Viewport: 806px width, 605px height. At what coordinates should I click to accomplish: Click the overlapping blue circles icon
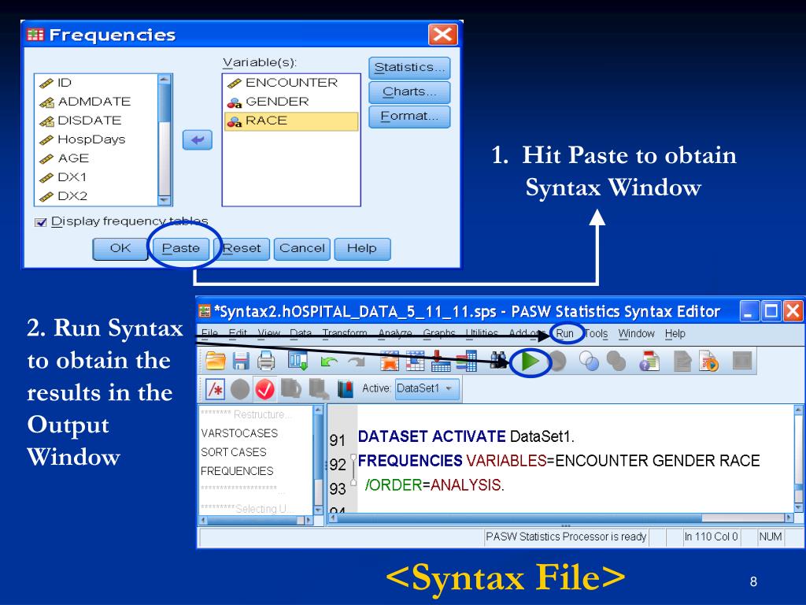pos(589,361)
